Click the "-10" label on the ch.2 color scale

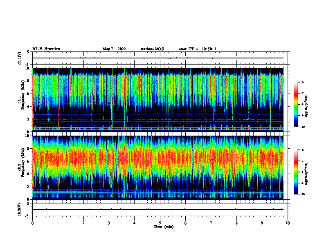tap(302, 194)
